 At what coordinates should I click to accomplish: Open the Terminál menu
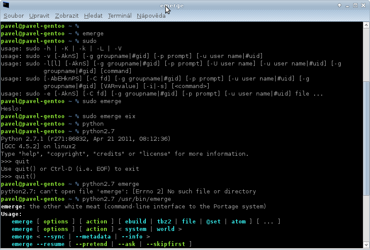point(120,16)
